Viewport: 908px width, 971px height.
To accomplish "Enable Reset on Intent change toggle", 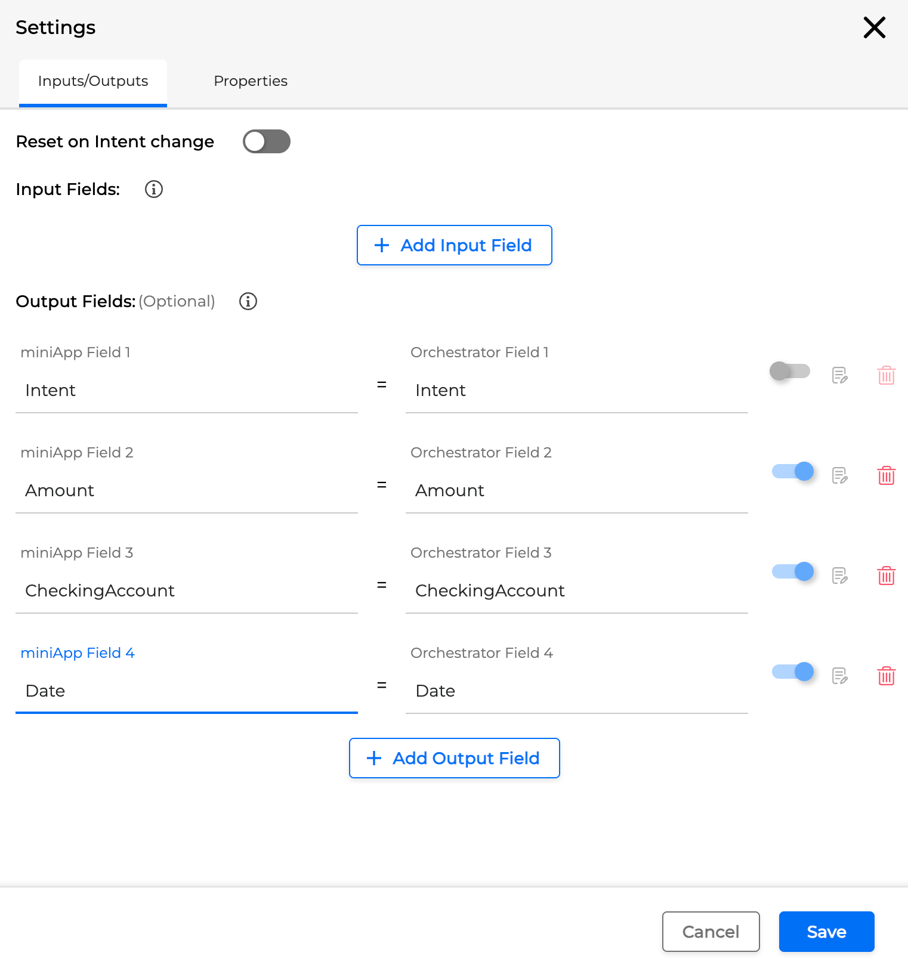I will point(266,141).
